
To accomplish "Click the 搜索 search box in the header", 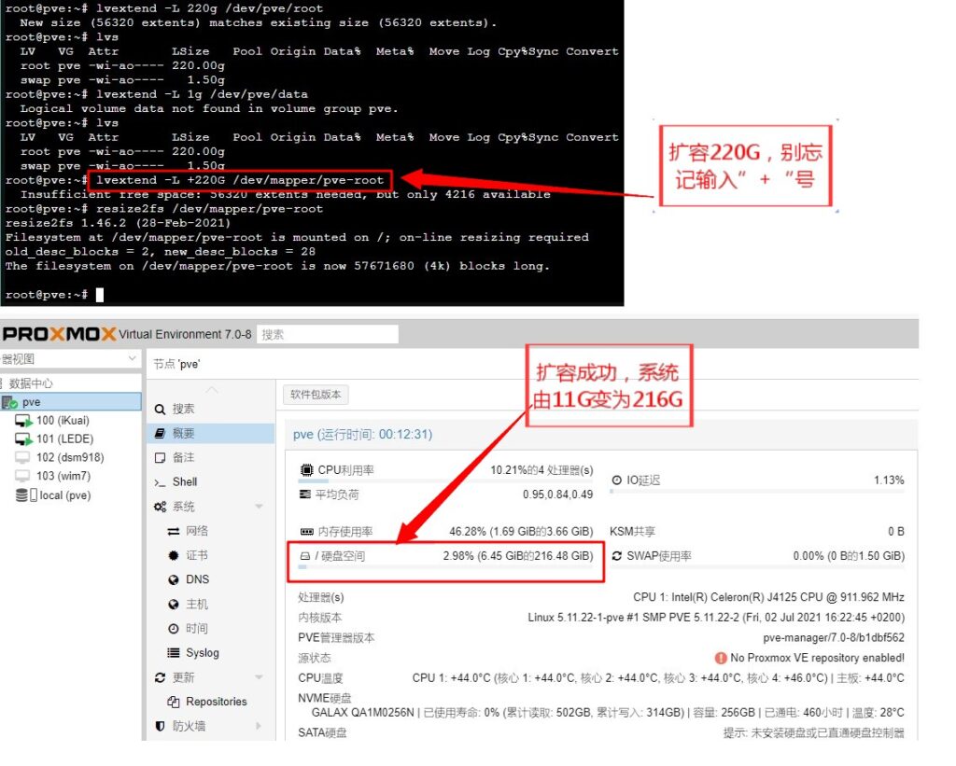I will 328,334.
